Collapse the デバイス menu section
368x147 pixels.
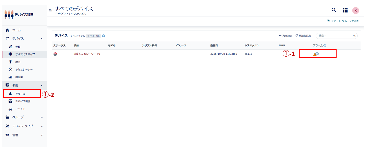click(42, 39)
